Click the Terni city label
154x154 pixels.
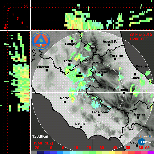click(68, 61)
